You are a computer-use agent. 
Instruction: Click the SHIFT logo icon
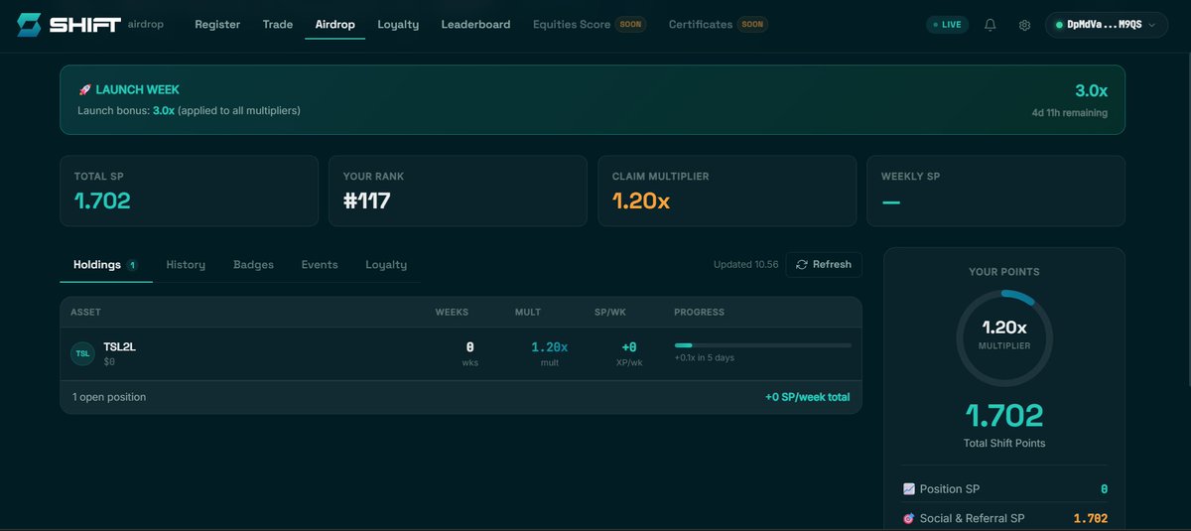31,25
